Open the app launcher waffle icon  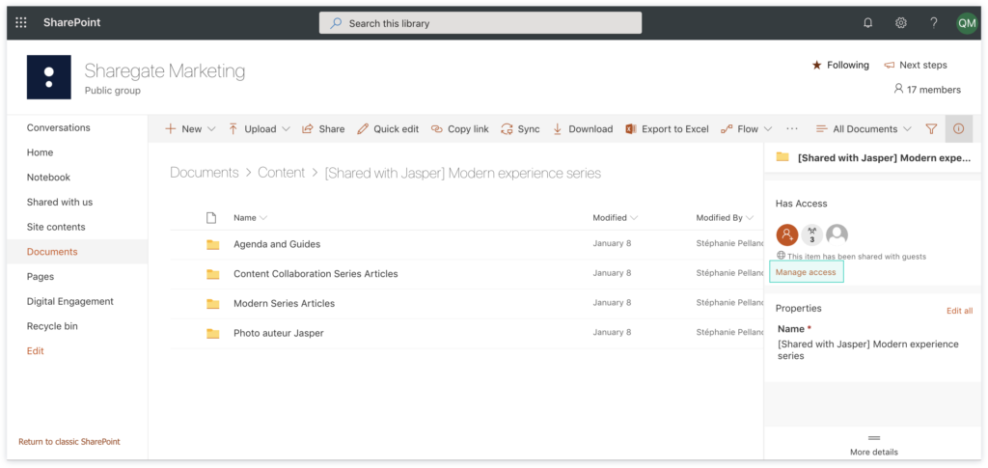pos(21,22)
